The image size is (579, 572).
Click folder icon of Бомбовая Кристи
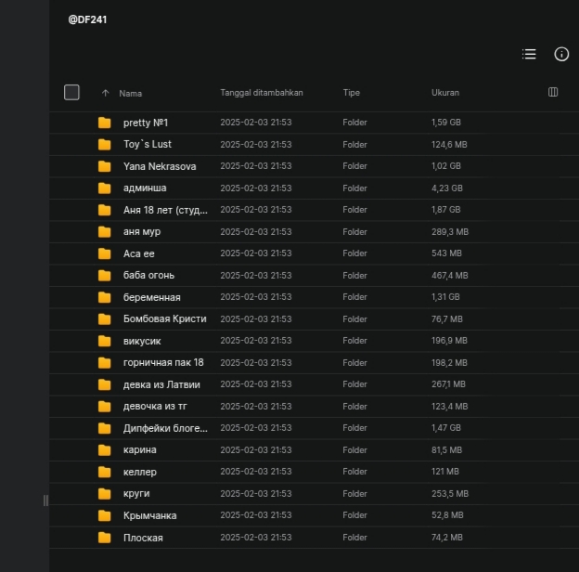(105, 318)
